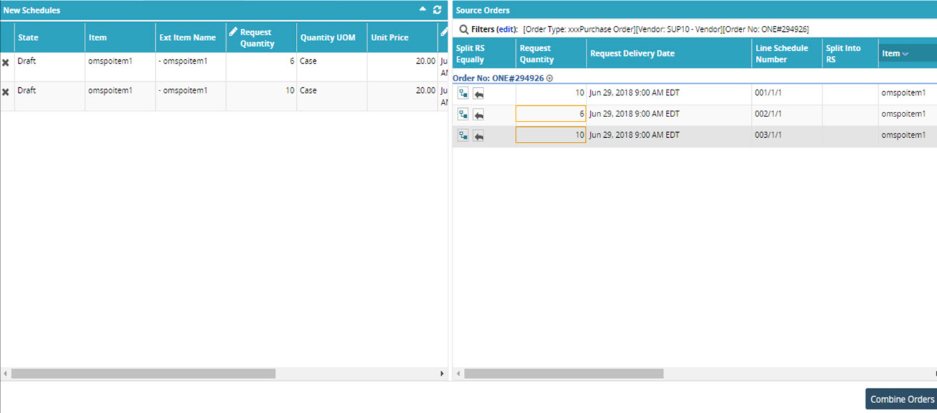
Task: Remove the draft schedule with quantity 6
Action: [x=6, y=62]
